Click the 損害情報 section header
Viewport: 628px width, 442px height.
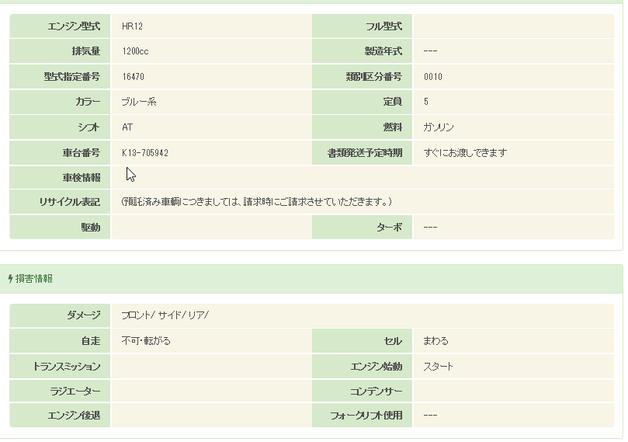point(34,278)
